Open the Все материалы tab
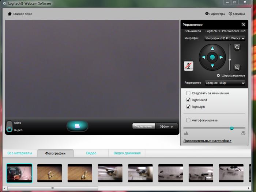The width and height of the screenshot is (256, 192). click(20, 153)
